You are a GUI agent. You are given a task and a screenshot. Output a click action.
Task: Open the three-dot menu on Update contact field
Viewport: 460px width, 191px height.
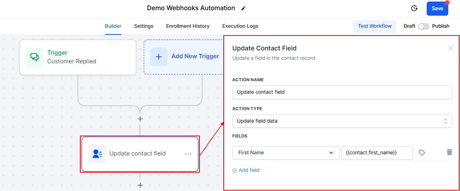(188, 154)
